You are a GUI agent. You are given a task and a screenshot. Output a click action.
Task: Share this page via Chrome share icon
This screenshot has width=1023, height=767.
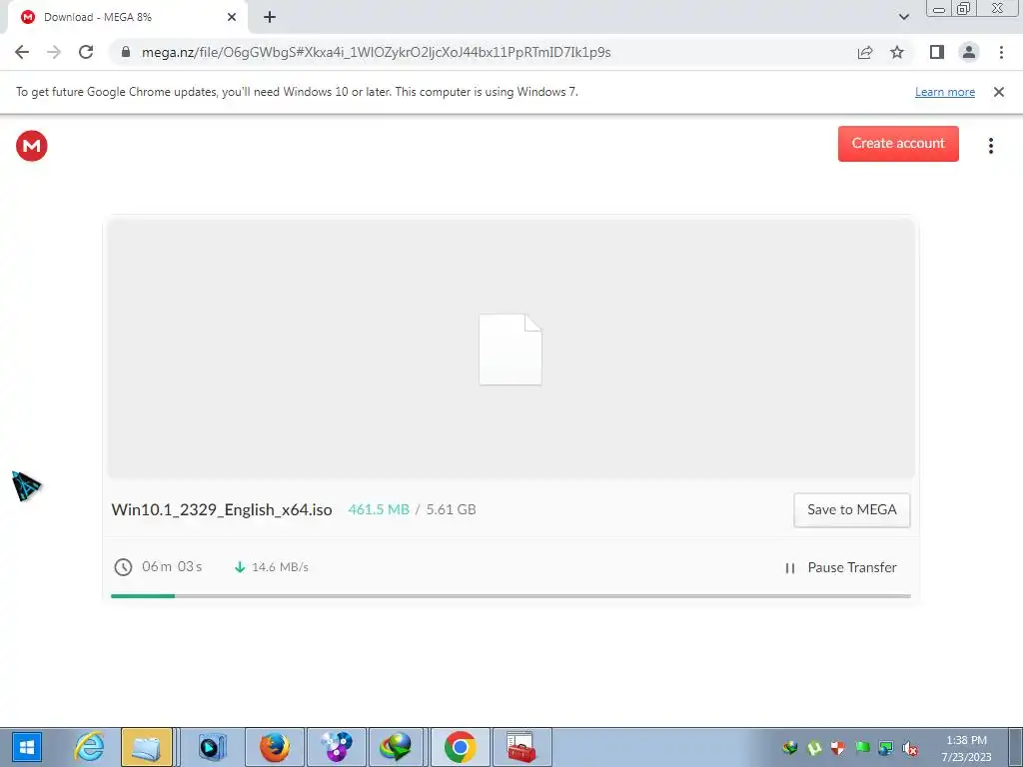pyautogui.click(x=865, y=52)
